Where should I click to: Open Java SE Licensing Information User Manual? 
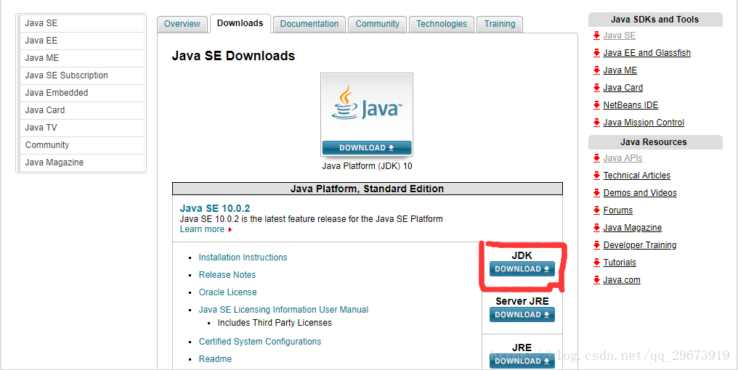tap(283, 309)
